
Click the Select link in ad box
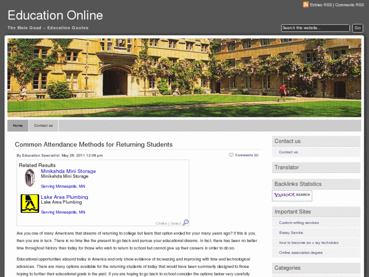(x=176, y=224)
